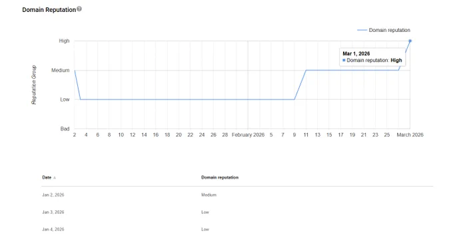Click the Domain Reputation heading
Viewport: 453px width, 243px height.
[49, 10]
